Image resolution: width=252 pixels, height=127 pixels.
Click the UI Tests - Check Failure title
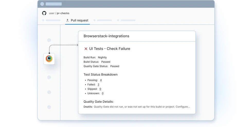(x=110, y=49)
